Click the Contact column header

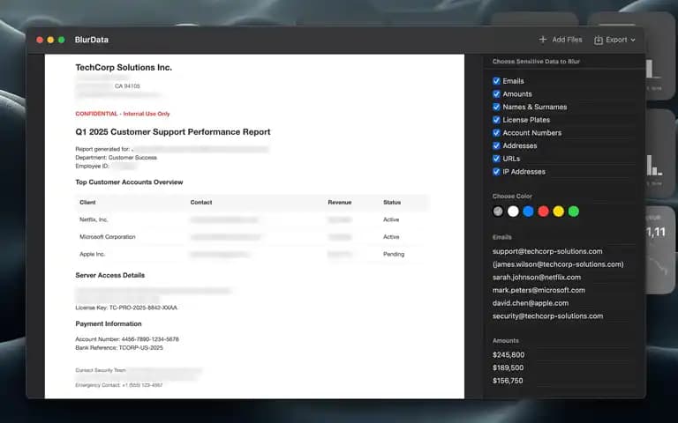tap(201, 202)
